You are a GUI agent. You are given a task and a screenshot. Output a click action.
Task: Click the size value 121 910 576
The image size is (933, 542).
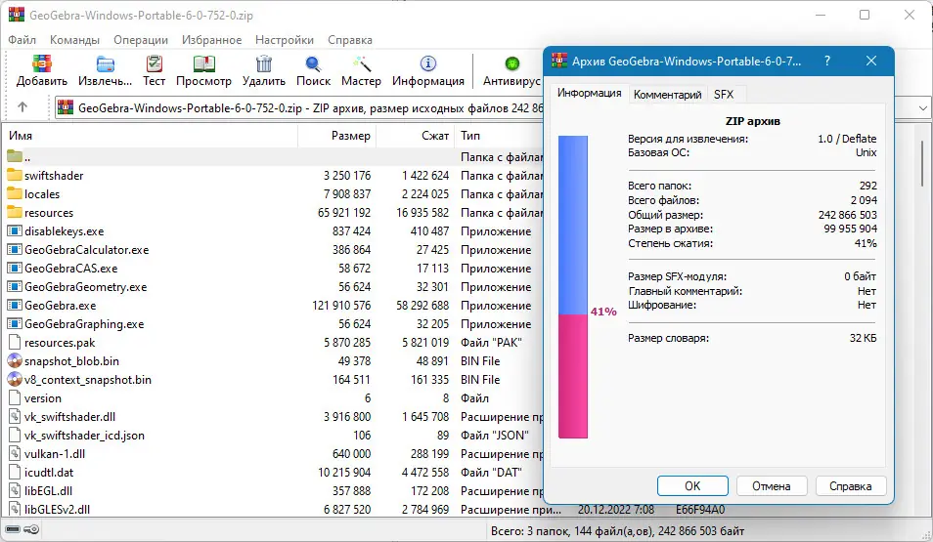click(341, 305)
